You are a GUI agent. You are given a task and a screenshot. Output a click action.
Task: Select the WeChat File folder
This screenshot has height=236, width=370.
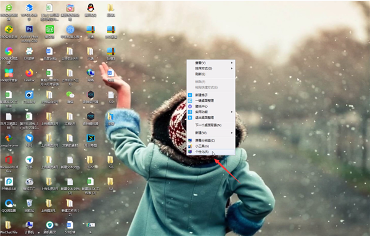click(x=9, y=227)
